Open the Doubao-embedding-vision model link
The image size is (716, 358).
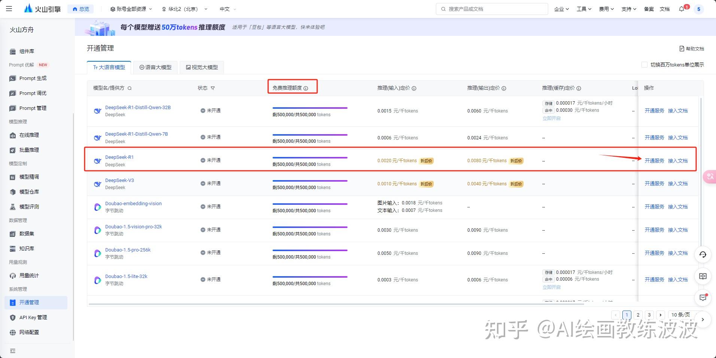point(133,203)
